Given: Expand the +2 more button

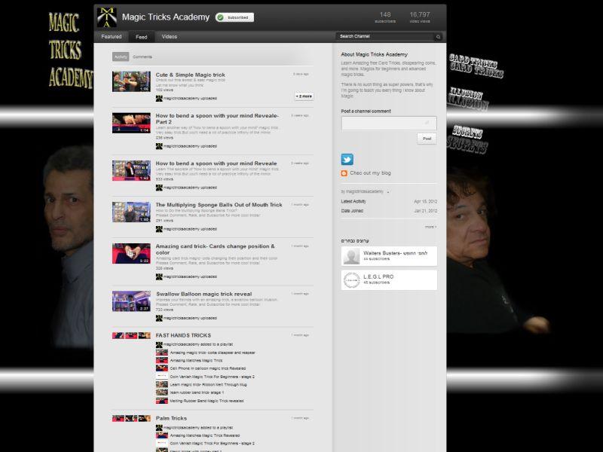Looking at the screenshot, I should click(x=304, y=96).
